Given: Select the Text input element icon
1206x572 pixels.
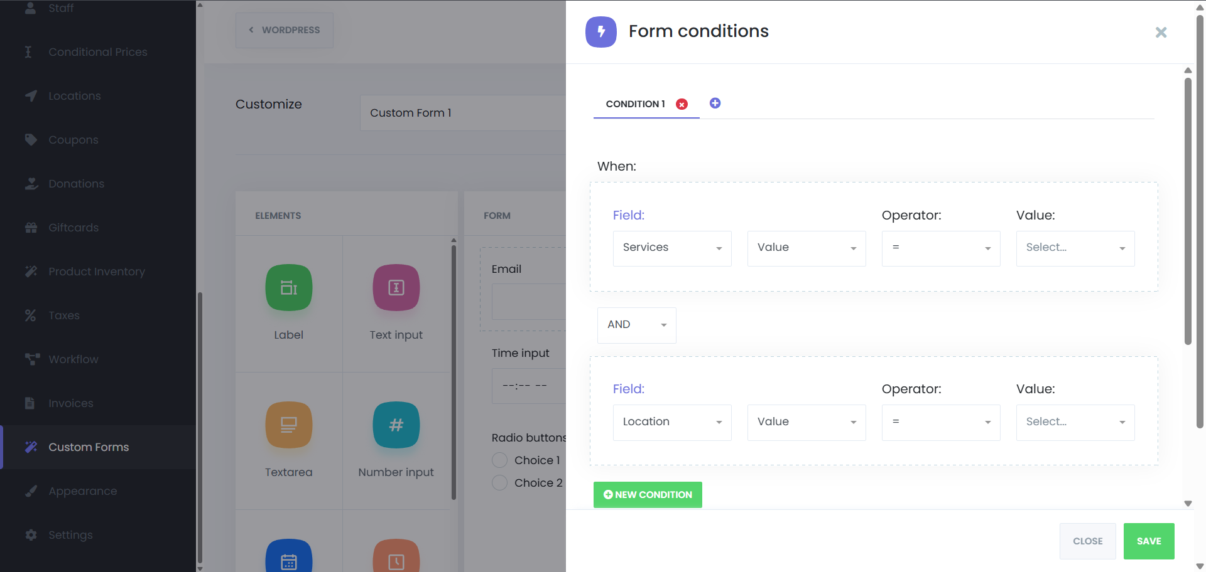Looking at the screenshot, I should (396, 287).
